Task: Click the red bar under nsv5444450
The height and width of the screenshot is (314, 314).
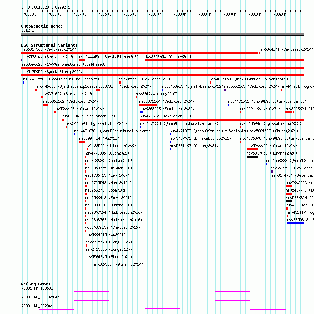Action: click(x=82, y=60)
